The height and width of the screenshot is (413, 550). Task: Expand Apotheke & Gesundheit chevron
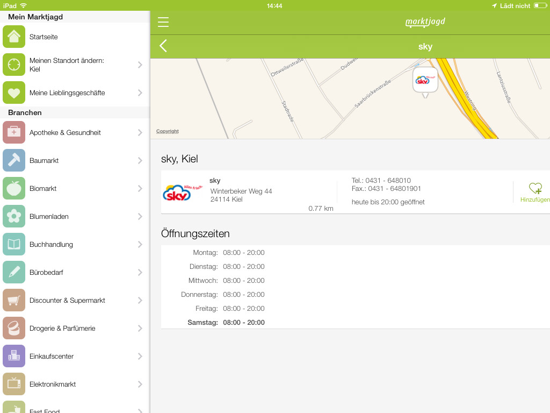point(140,132)
